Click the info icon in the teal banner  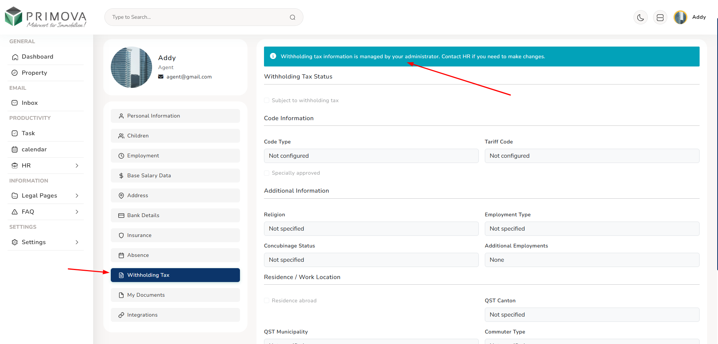pyautogui.click(x=273, y=56)
